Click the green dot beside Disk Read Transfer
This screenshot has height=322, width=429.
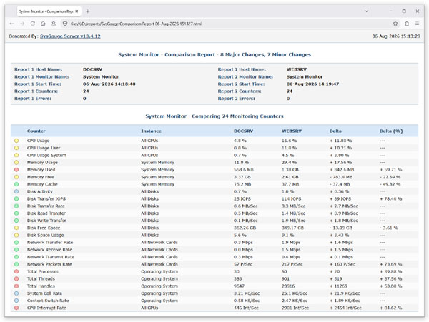[x=16, y=213]
